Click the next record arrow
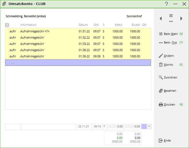The height and width of the screenshot is (148, 189). 181,18
